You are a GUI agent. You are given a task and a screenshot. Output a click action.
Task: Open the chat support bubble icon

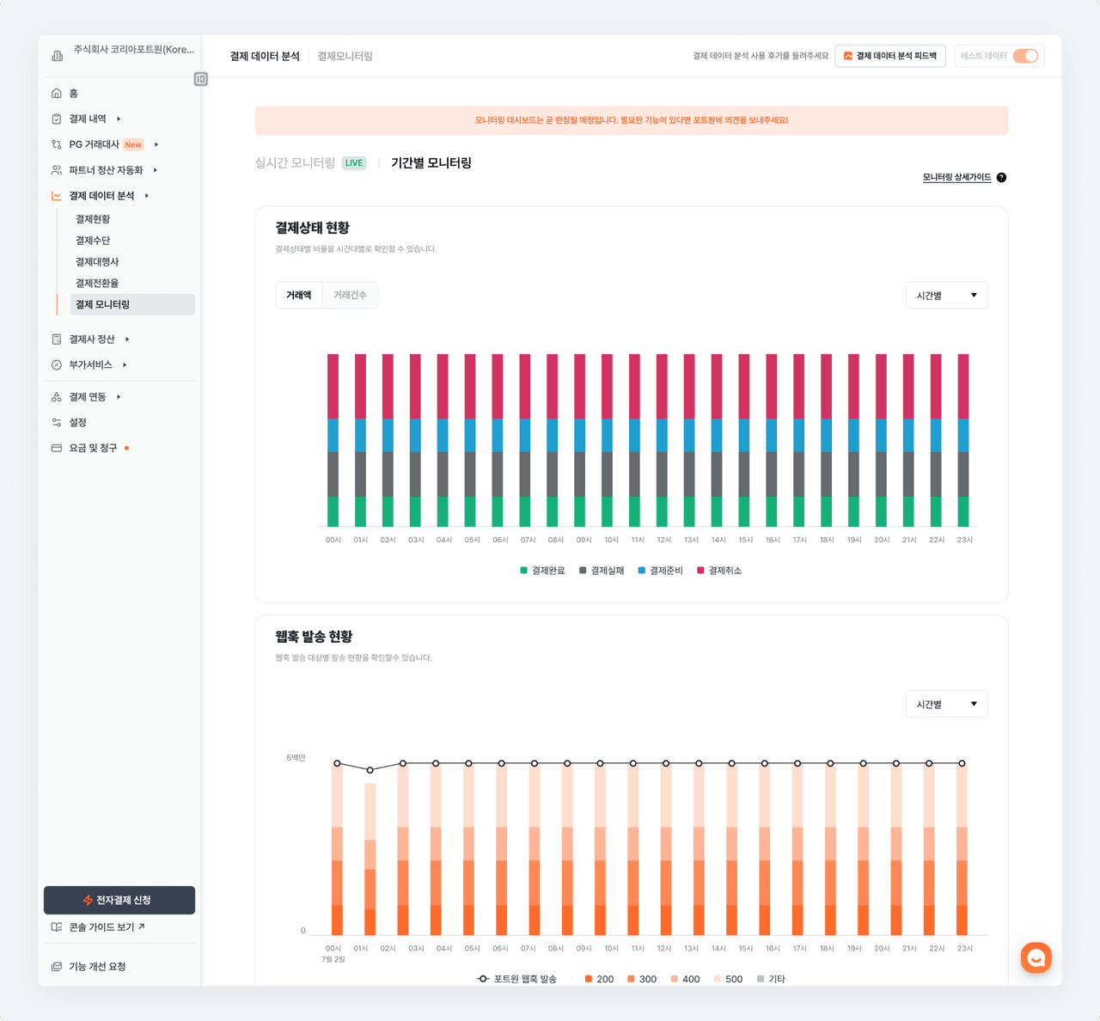pyautogui.click(x=1036, y=957)
